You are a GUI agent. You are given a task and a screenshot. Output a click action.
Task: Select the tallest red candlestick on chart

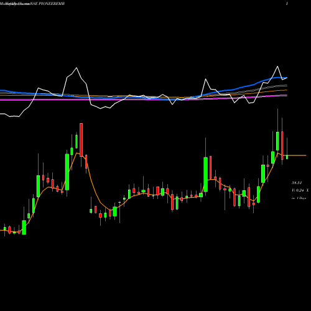point(81,140)
